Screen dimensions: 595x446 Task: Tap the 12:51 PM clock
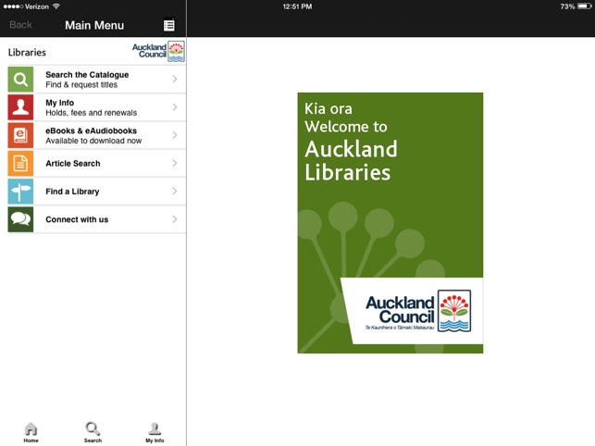[x=297, y=6]
